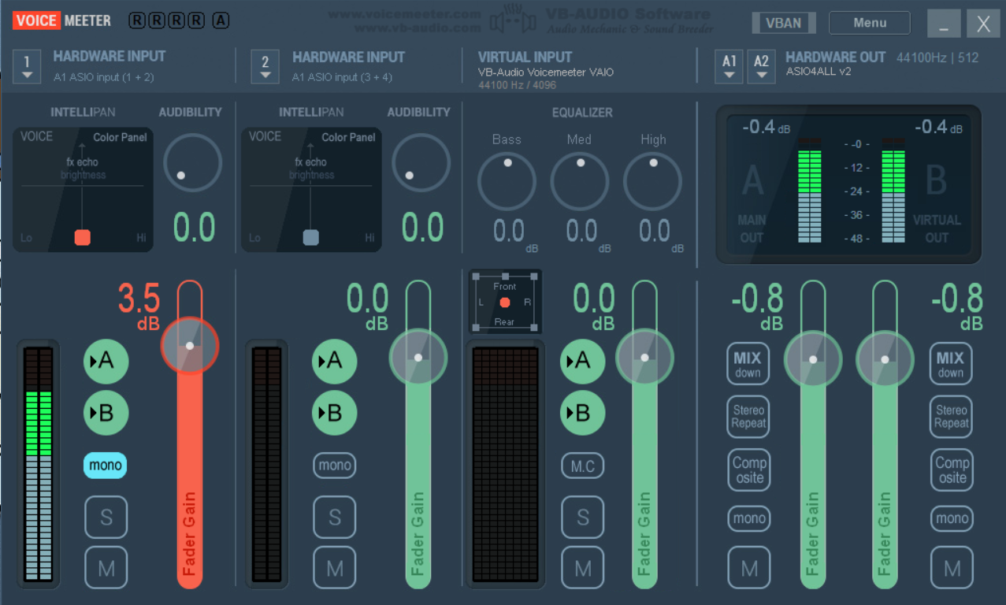Click the Virtual Out B bus fader knob

tap(885, 359)
